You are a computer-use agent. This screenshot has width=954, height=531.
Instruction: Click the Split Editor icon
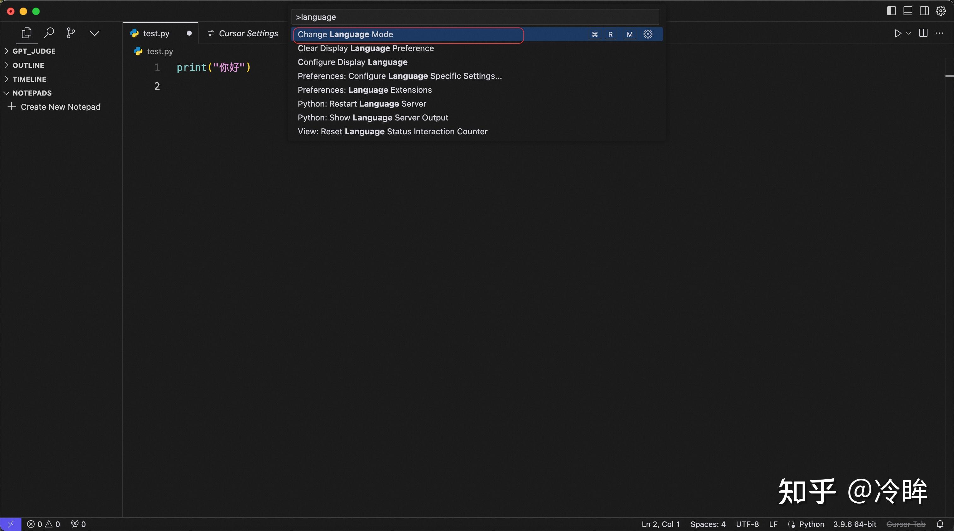(923, 33)
